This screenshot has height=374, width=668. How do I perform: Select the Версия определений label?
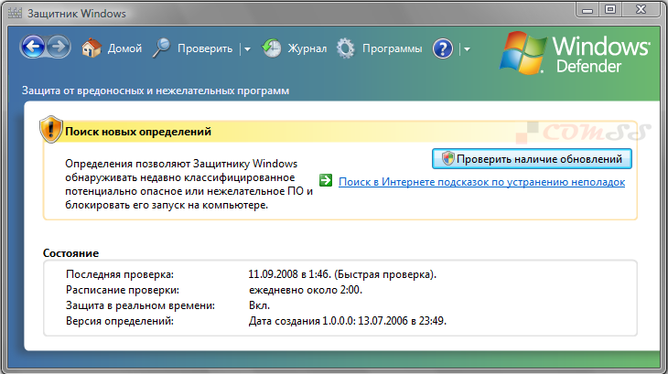[x=120, y=321]
